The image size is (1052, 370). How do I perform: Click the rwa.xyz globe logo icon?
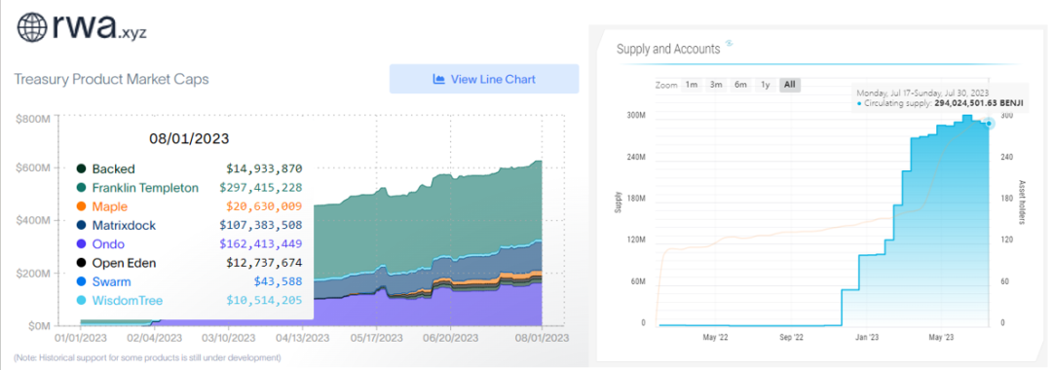(31, 27)
